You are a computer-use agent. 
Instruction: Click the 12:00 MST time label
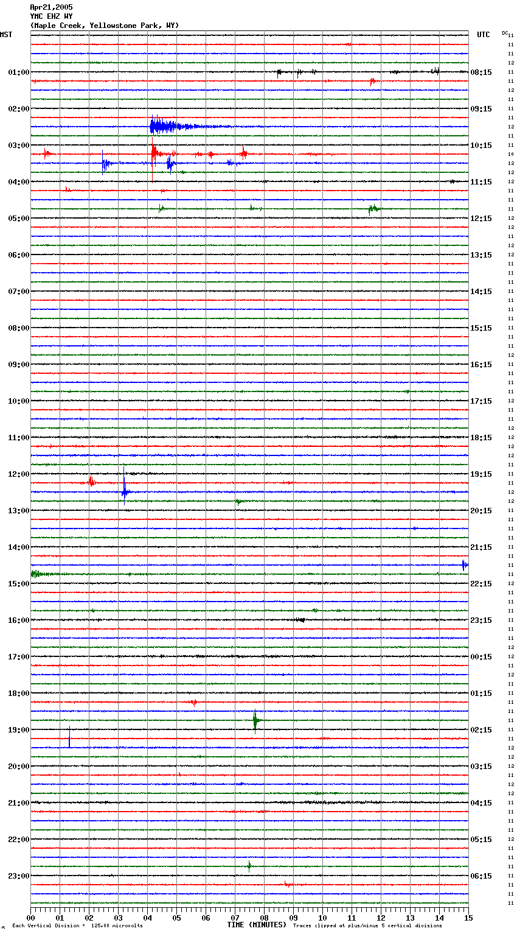click(x=18, y=474)
